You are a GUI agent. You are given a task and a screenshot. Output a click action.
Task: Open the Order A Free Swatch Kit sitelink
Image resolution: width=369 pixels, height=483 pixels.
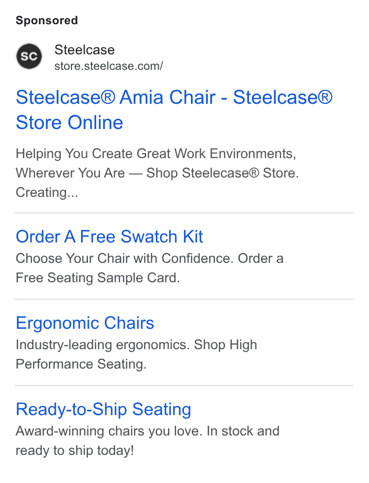click(x=109, y=237)
